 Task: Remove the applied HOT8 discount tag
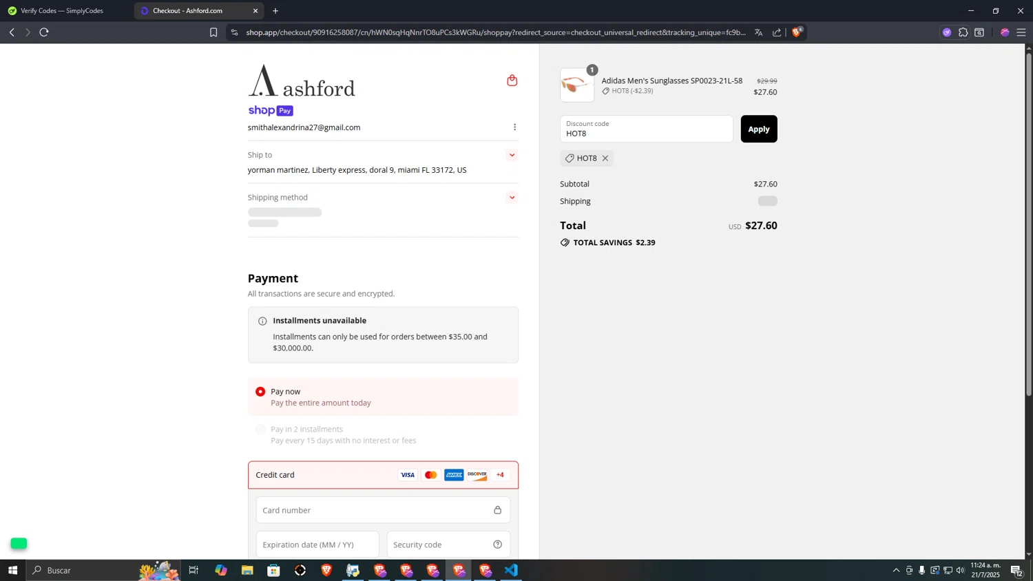point(605,158)
